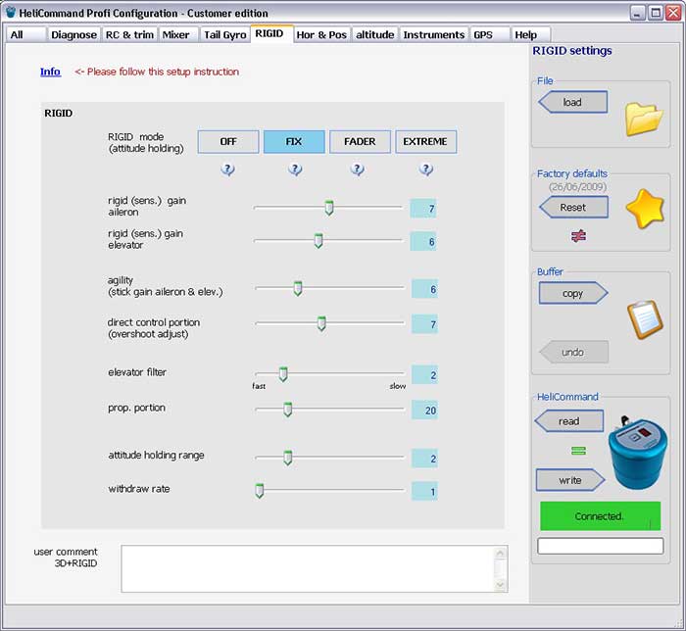Click the elevator filter value 2 box
686x631 pixels.
[424, 375]
